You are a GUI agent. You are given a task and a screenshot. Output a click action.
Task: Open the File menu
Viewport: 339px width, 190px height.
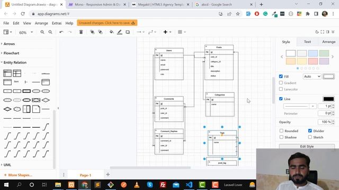(6, 23)
